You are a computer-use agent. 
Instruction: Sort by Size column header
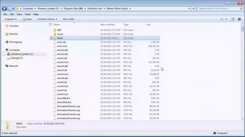149,24
